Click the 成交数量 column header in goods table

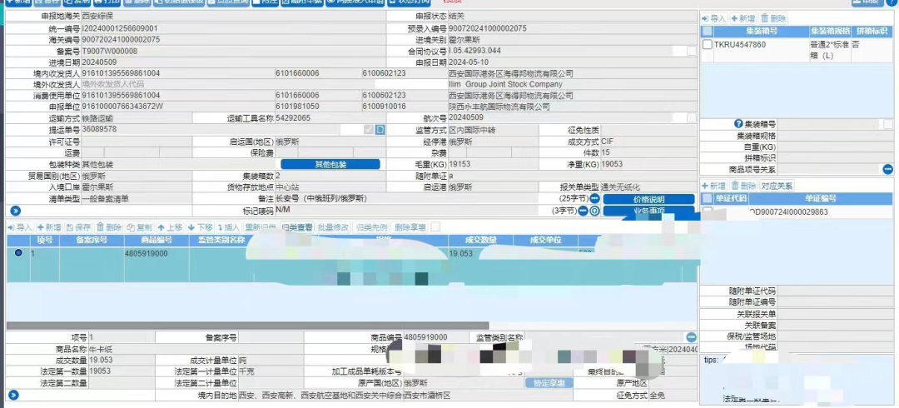[480, 241]
